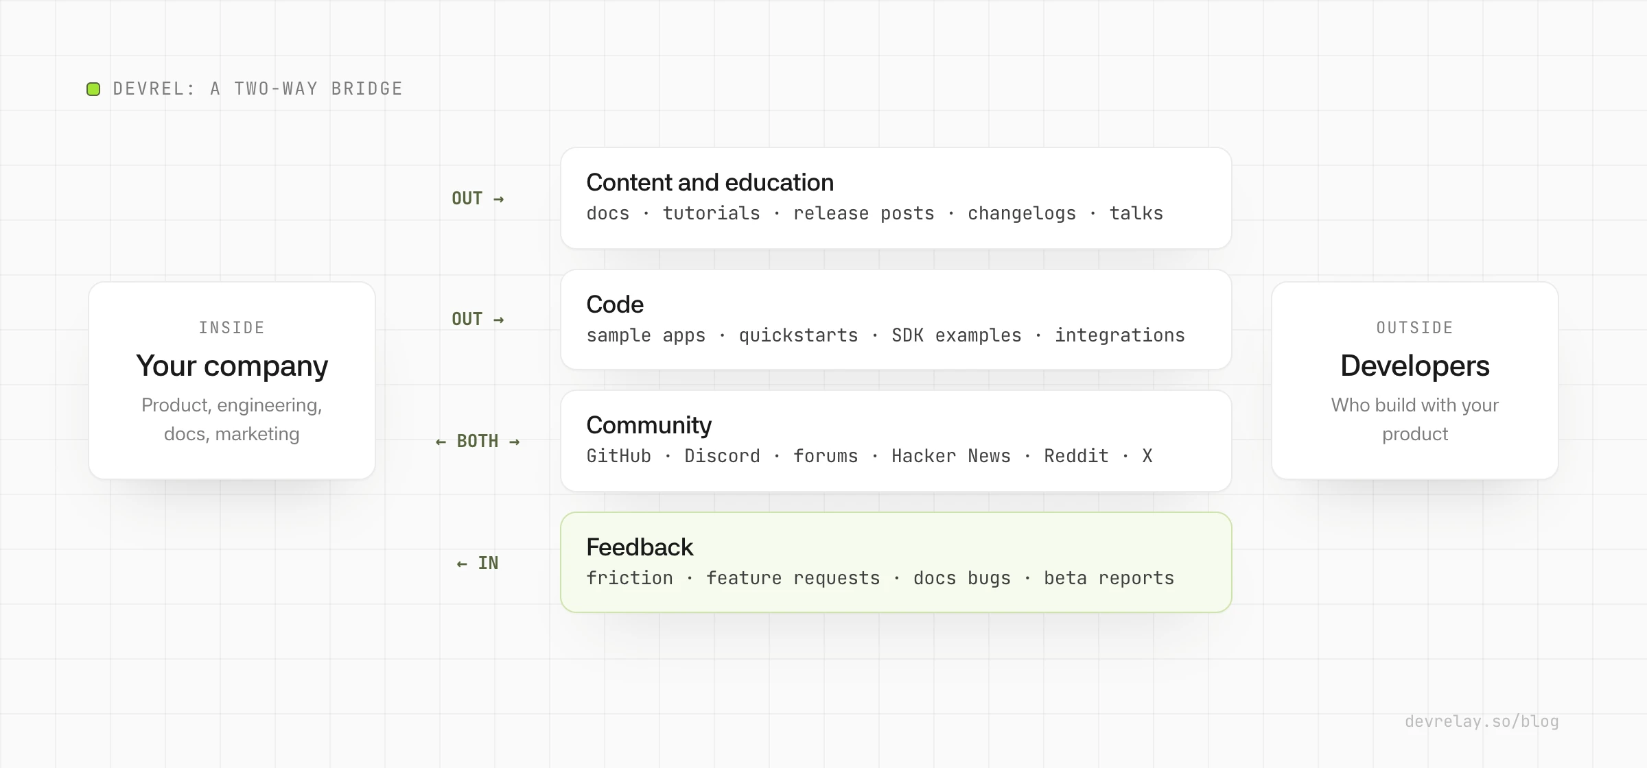Click the 'Developers' heading
This screenshot has height=768, width=1647.
tap(1414, 365)
